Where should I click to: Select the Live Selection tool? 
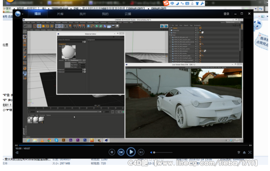coord(35,26)
